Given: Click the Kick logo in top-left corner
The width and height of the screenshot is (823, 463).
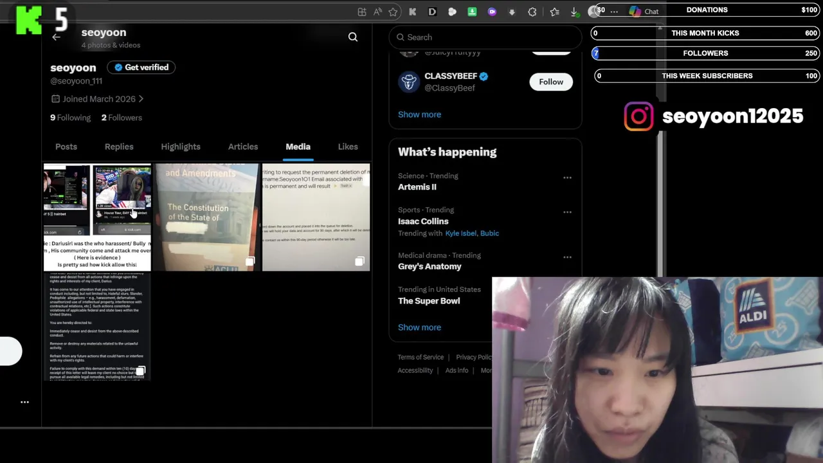Looking at the screenshot, I should 28,20.
